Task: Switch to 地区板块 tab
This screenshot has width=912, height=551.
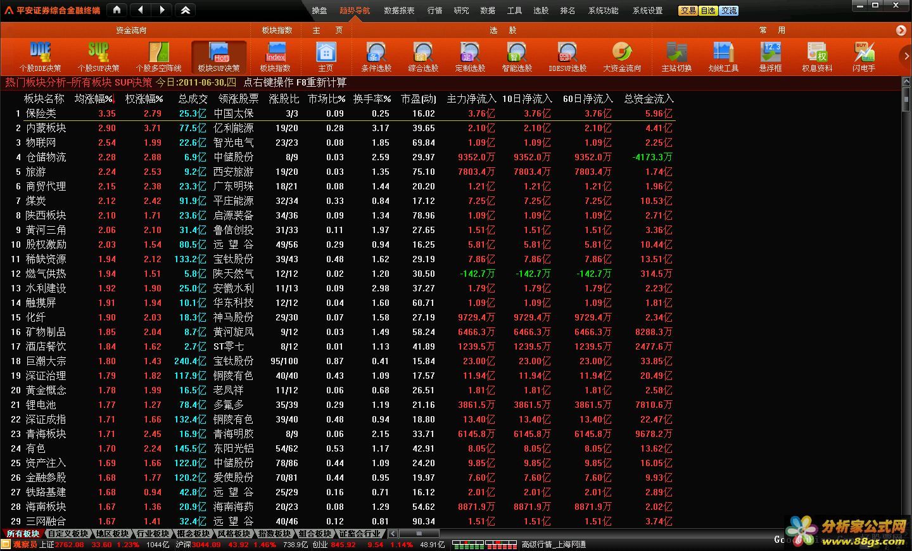Action: click(112, 534)
